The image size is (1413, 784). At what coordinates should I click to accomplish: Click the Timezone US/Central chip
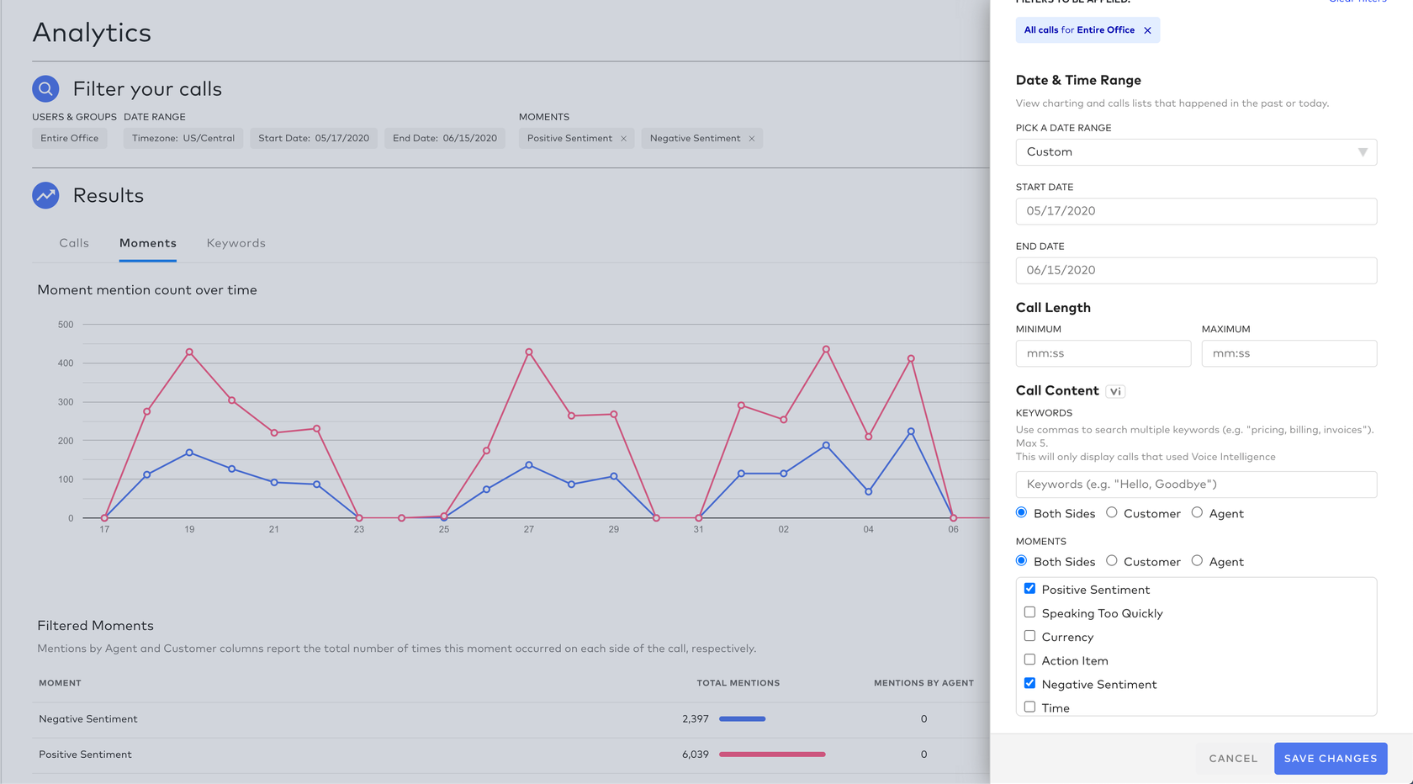pyautogui.click(x=183, y=138)
